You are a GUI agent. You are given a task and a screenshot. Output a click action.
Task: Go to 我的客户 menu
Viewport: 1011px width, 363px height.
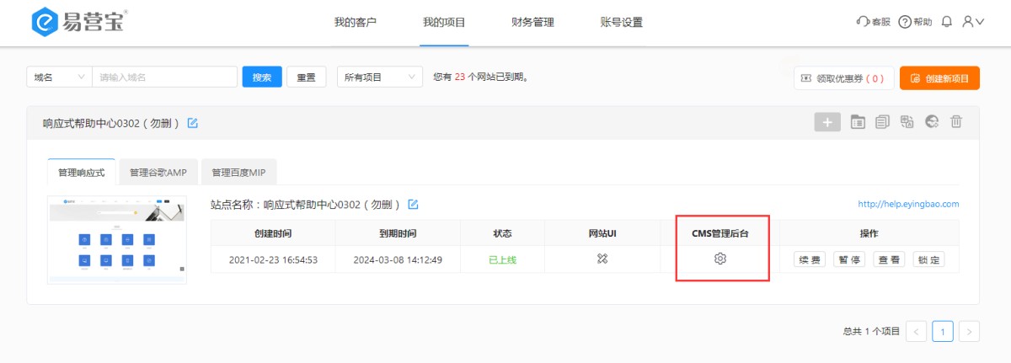[x=356, y=23]
